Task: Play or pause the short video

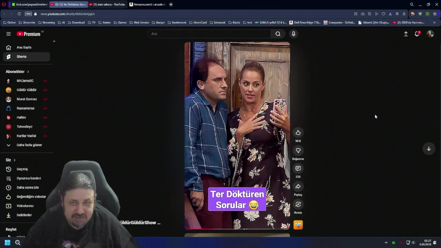Action: point(237,135)
